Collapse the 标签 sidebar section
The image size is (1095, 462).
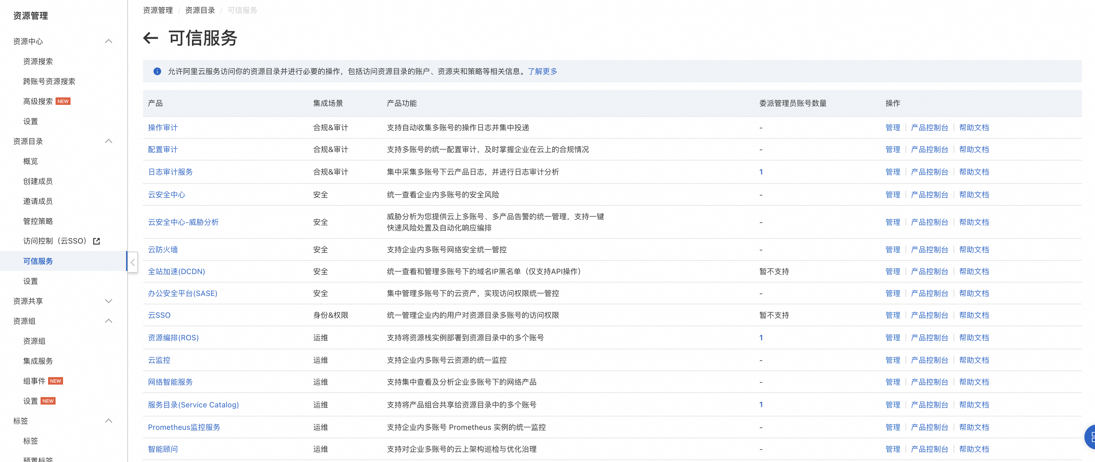108,421
